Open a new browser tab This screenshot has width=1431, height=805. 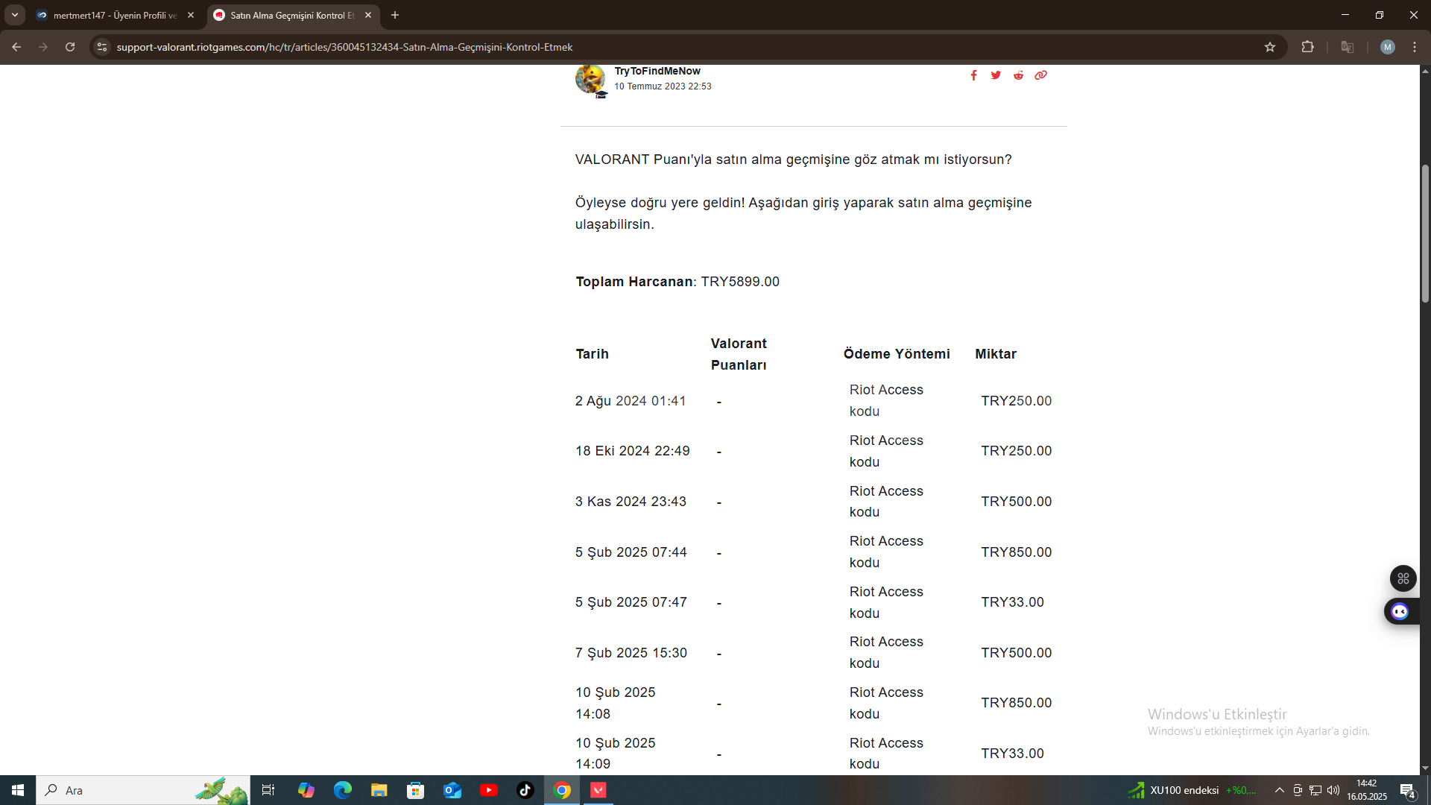(395, 15)
